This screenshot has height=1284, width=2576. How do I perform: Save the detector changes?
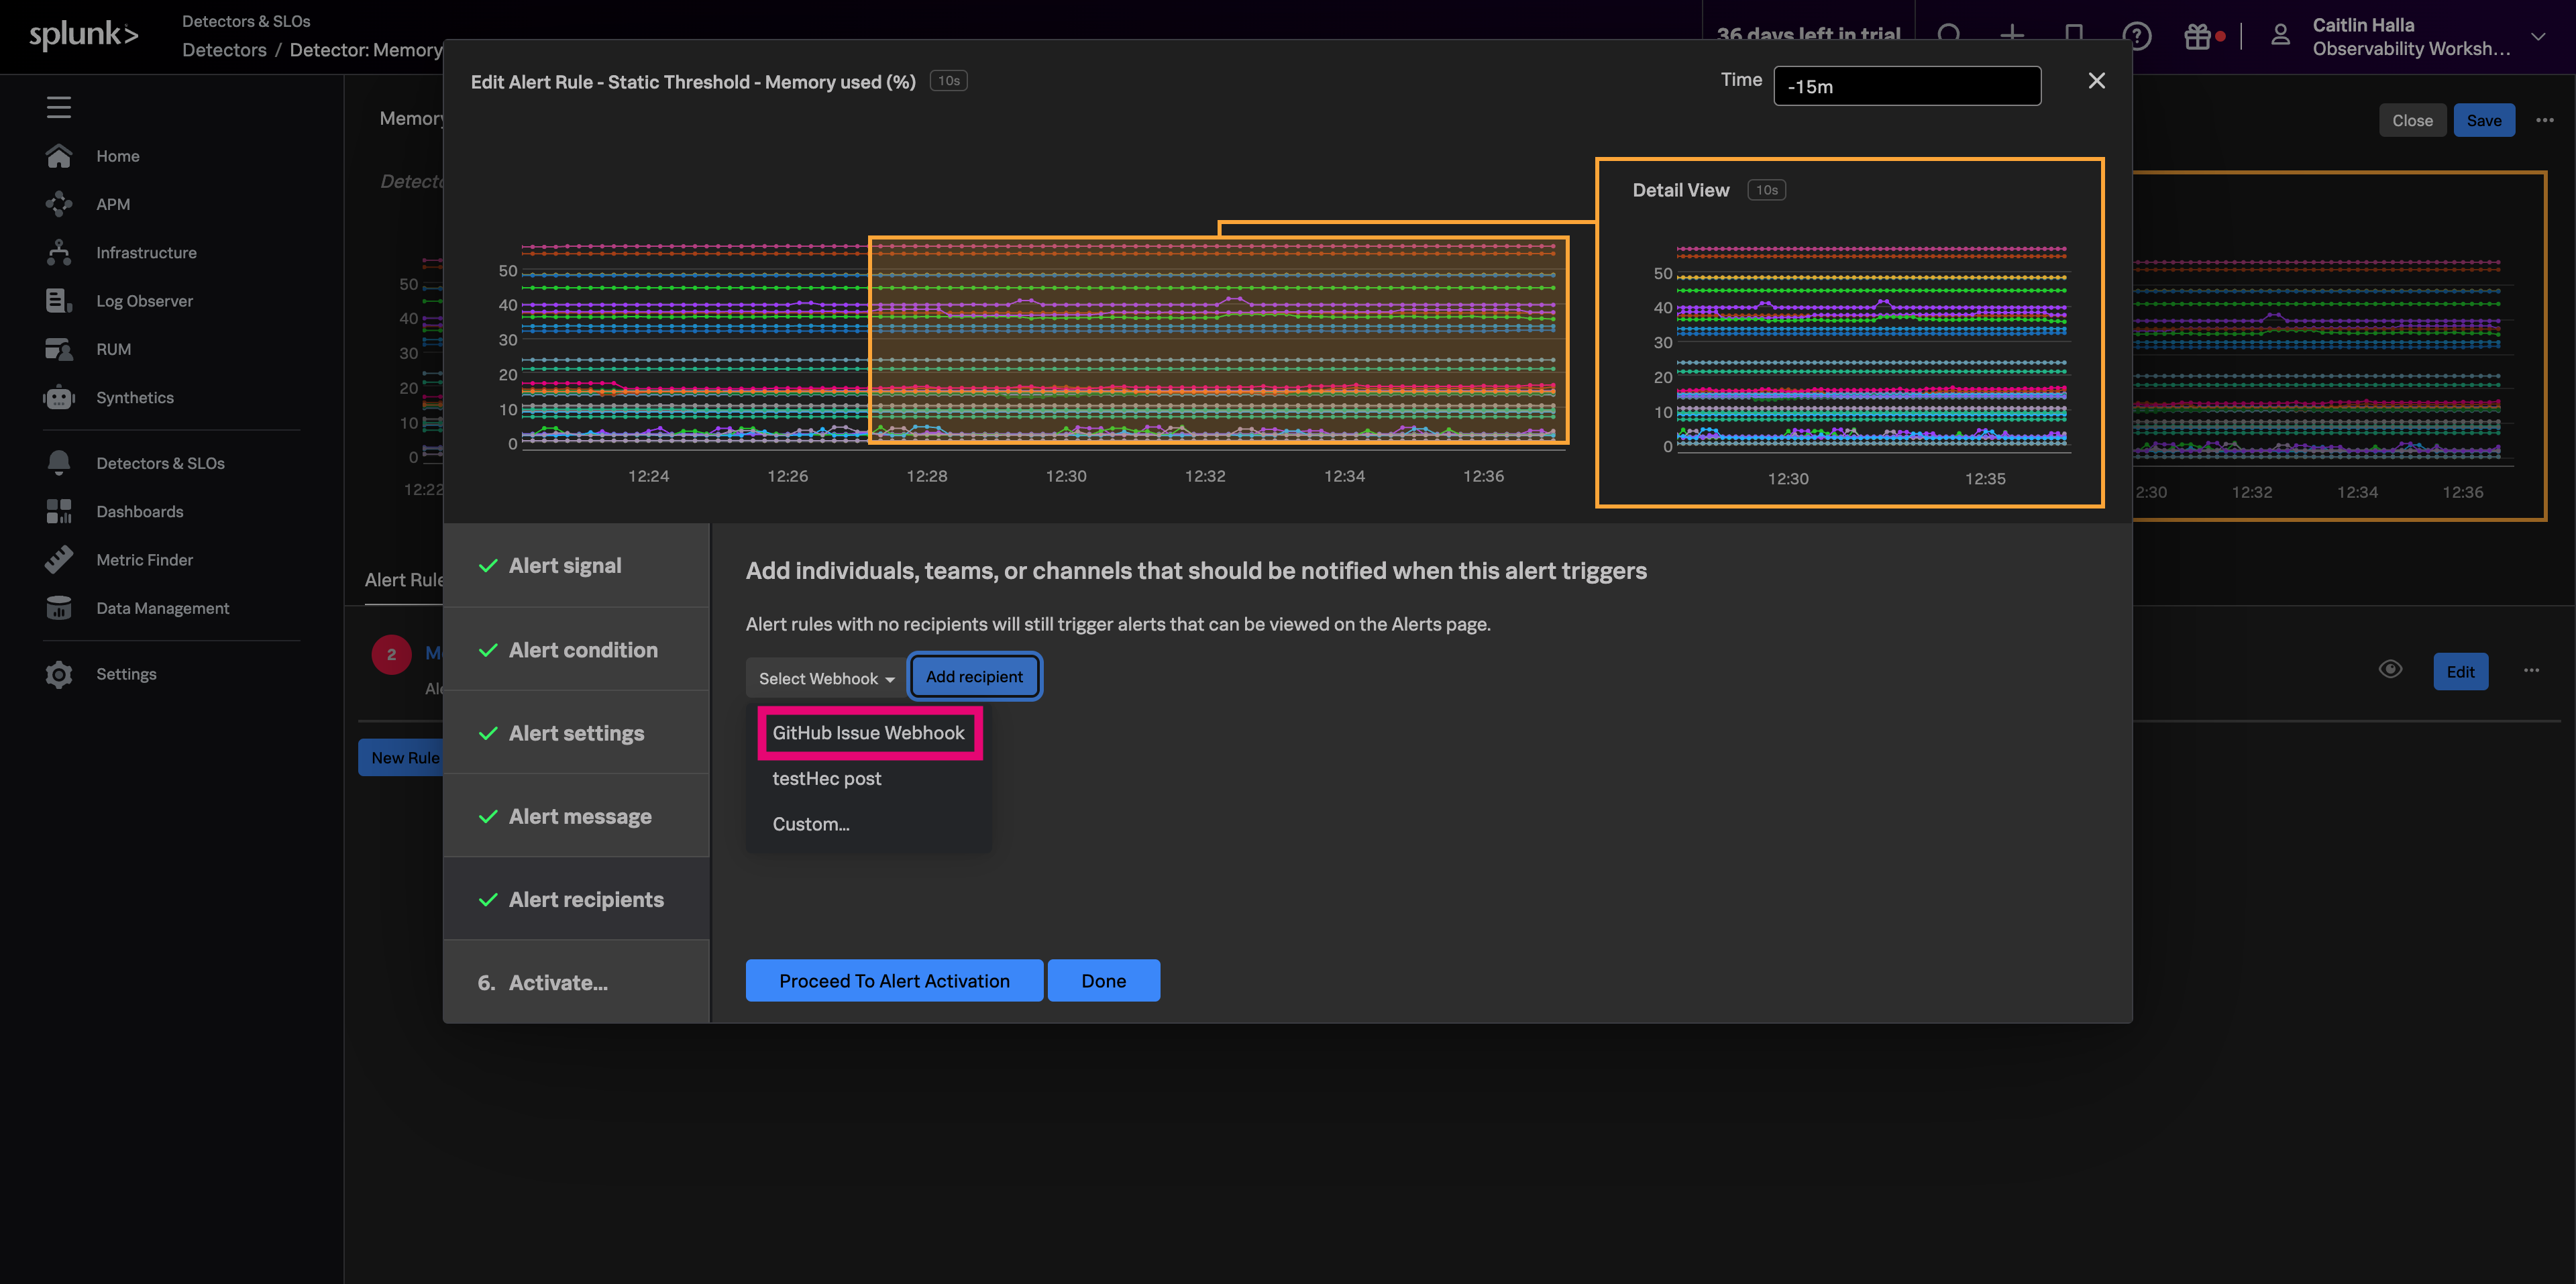(2484, 119)
